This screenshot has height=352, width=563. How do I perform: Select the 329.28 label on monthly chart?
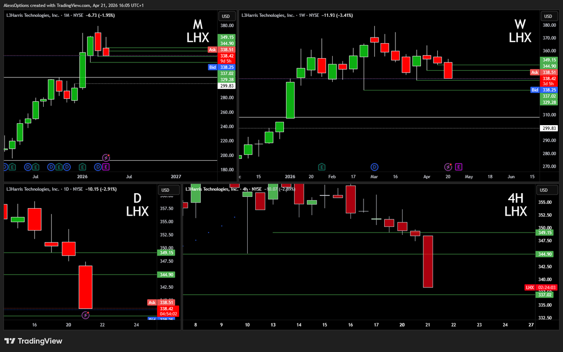226,79
